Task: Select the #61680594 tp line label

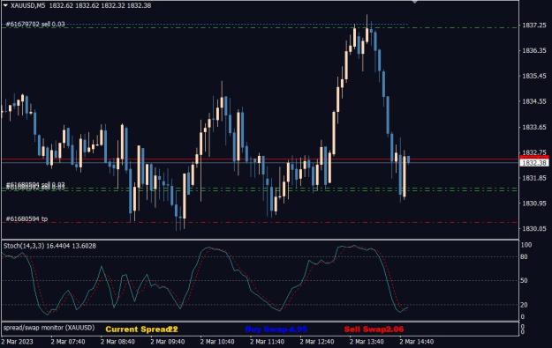Action: pos(26,218)
